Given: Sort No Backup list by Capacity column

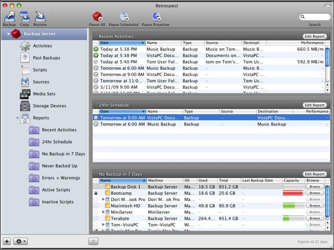Looking at the screenshot, I should (293, 181).
